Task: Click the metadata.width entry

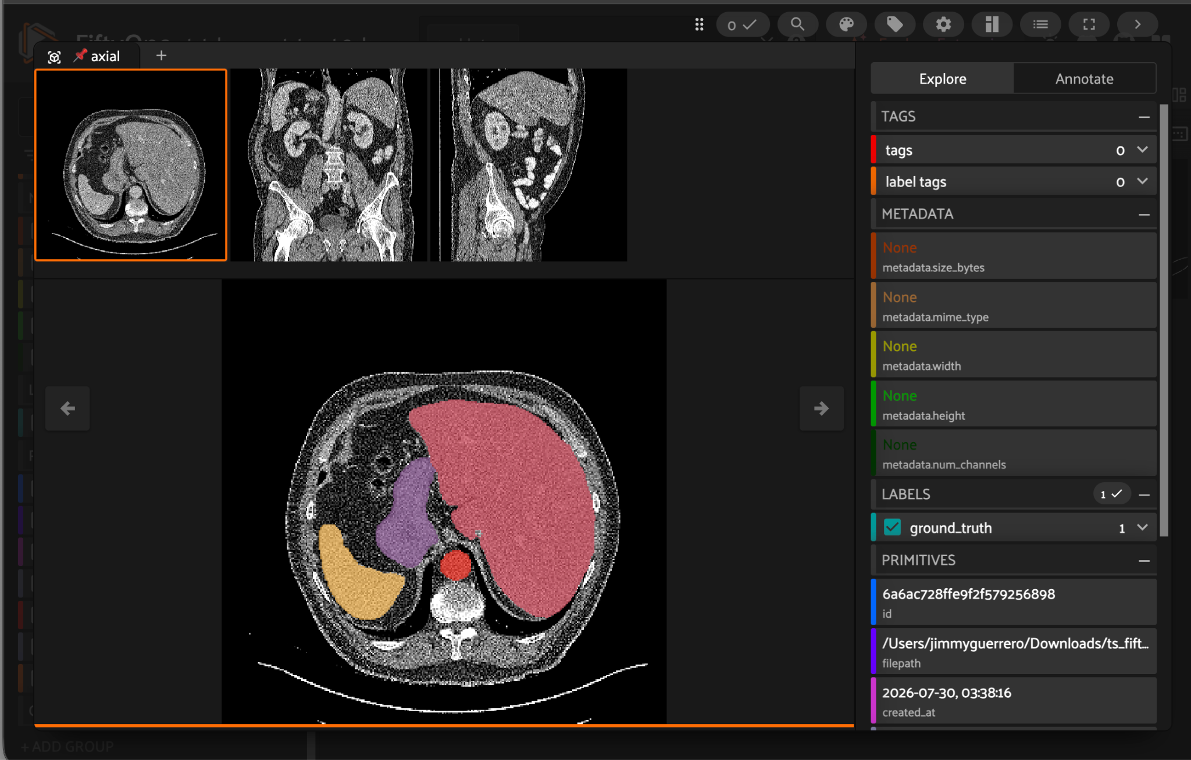Action: point(1014,355)
